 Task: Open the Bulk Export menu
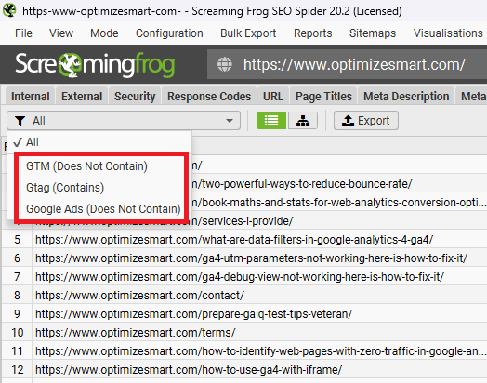tap(248, 33)
